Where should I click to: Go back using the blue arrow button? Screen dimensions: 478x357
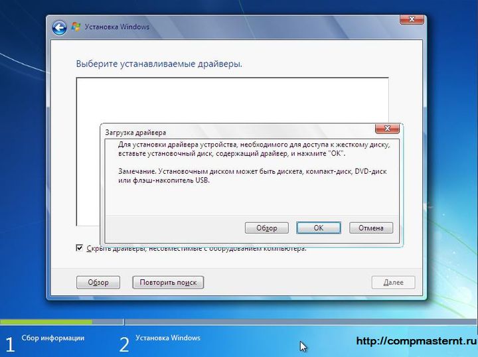[x=59, y=28]
